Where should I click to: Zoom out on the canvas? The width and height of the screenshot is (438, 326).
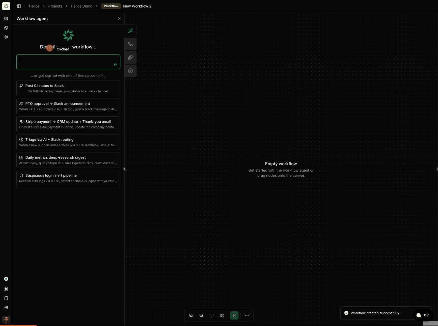pos(201,315)
